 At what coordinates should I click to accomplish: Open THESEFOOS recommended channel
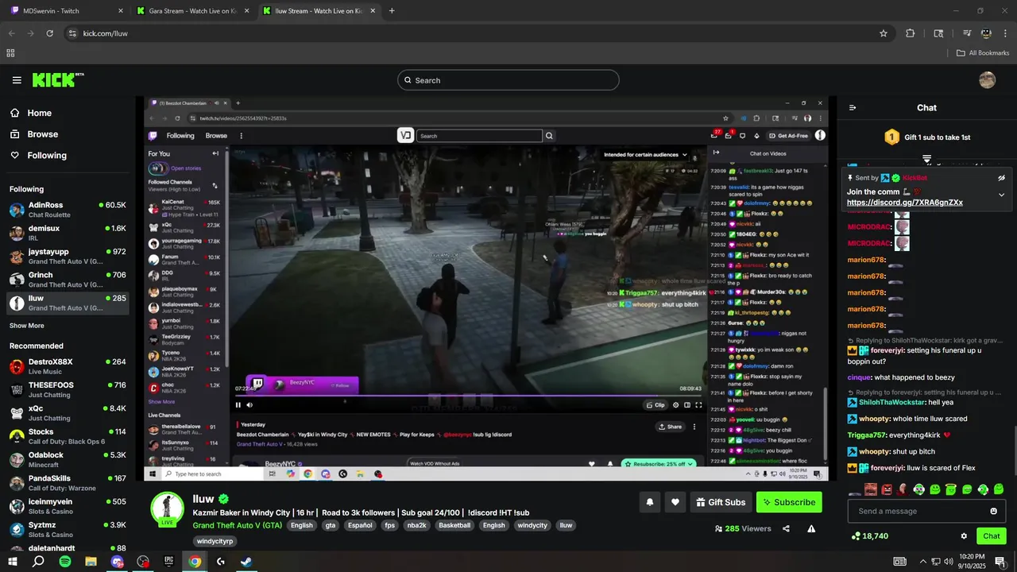tap(68, 390)
